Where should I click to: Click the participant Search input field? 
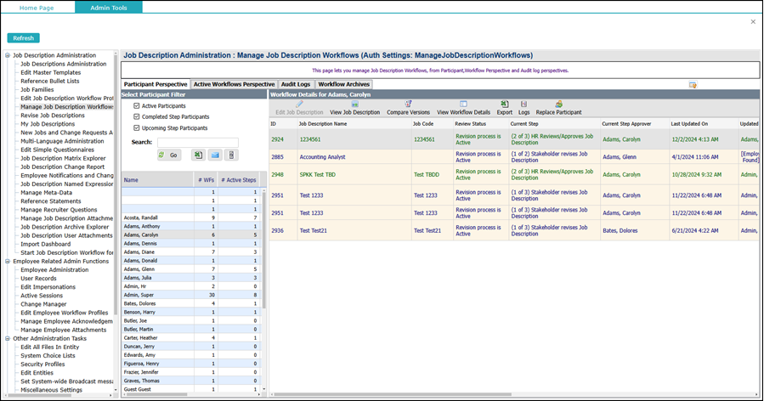click(x=198, y=142)
